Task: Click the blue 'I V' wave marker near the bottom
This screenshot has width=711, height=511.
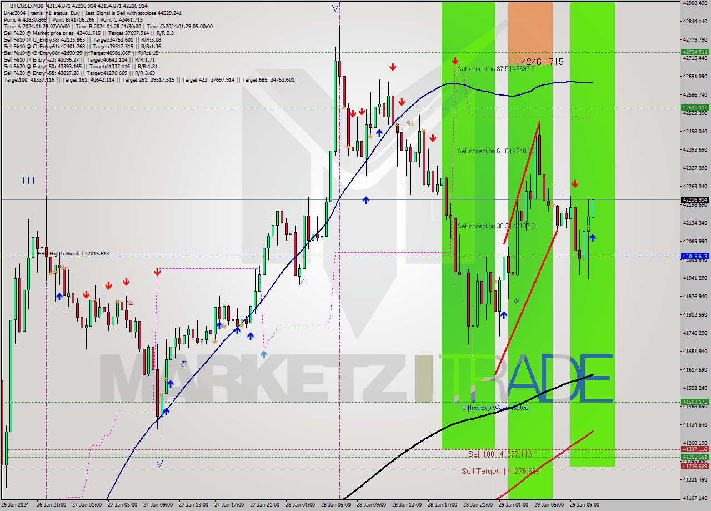Action: pos(158,463)
